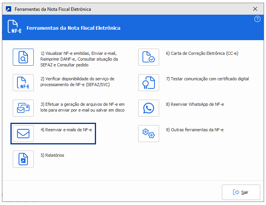Select text '6) Carta de Correção Eletrônica (CC-e)'
Viewport: 266px width, 205px height.
(202, 53)
